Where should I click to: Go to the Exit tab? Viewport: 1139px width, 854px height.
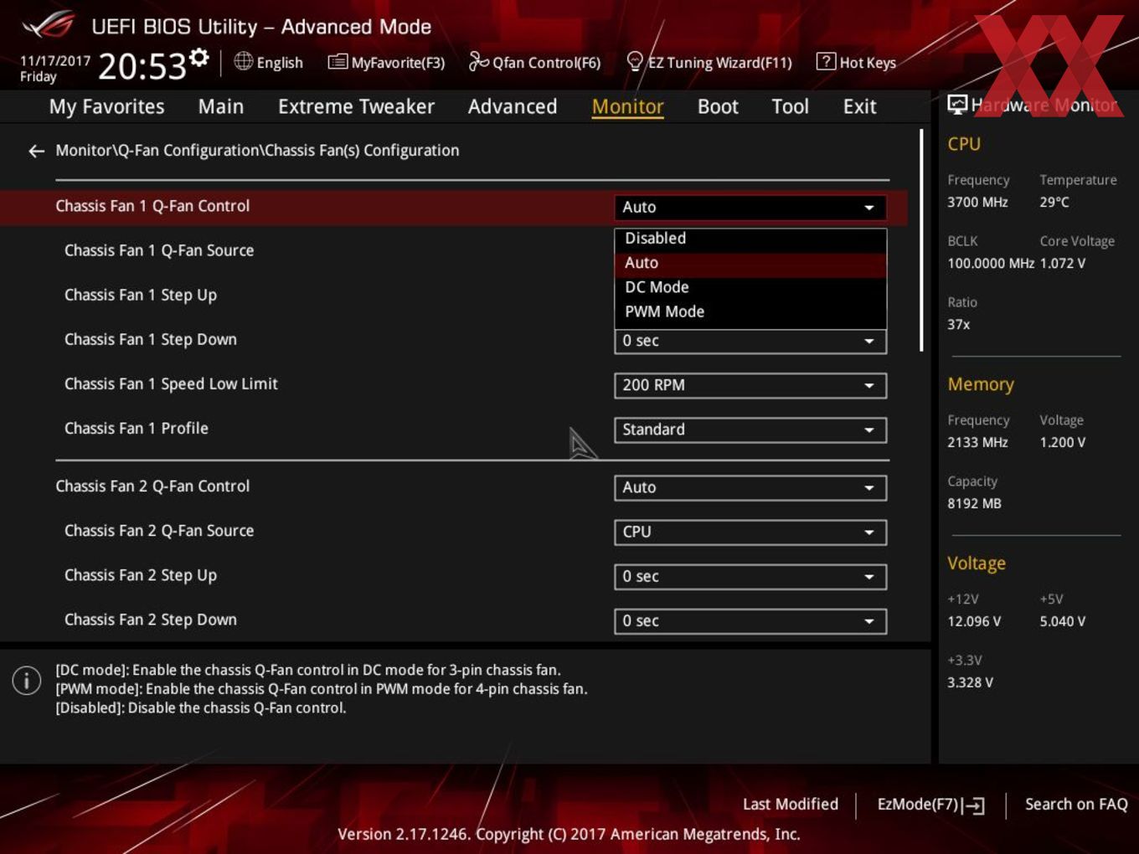click(859, 106)
